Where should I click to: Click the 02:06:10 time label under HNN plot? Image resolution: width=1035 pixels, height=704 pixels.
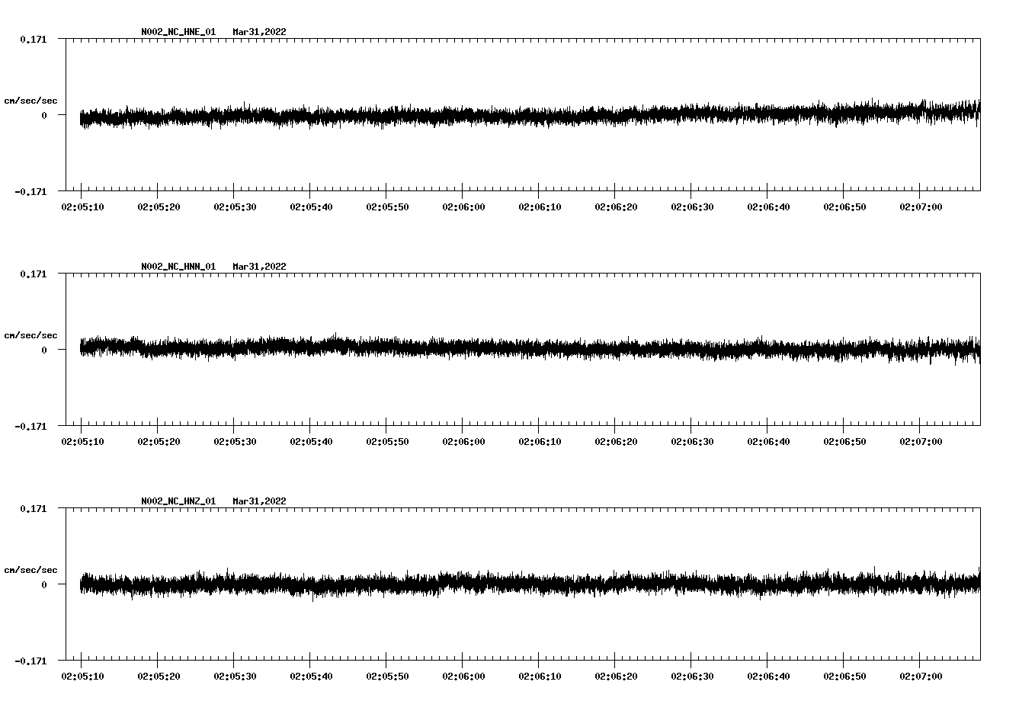point(540,441)
